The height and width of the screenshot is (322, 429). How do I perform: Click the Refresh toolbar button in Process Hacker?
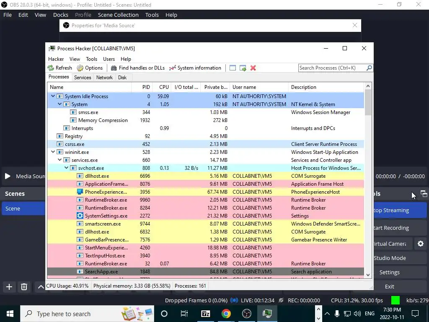(59, 68)
